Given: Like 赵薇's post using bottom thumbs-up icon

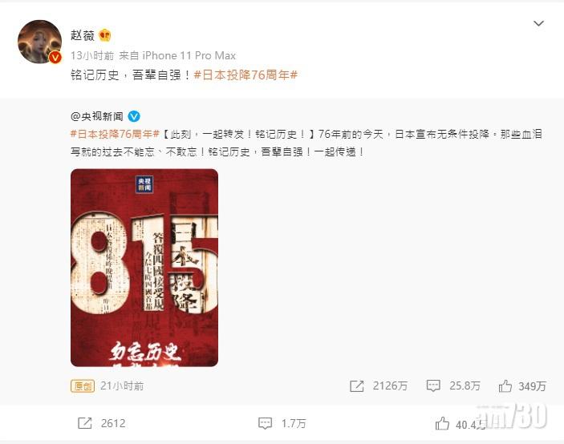Looking at the screenshot, I should 442,424.
